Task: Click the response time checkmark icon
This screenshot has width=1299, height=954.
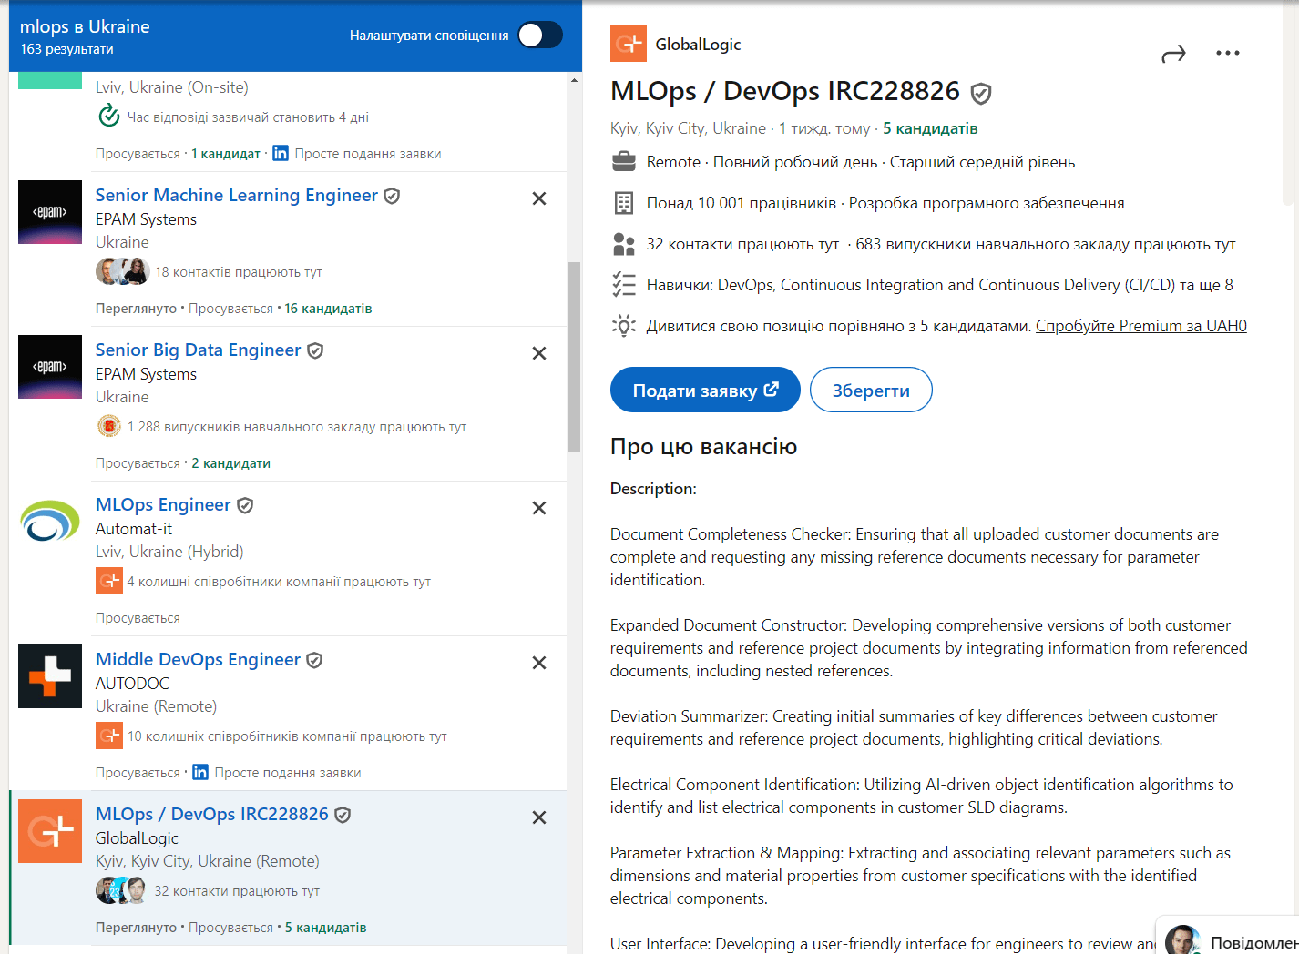Action: click(x=108, y=117)
